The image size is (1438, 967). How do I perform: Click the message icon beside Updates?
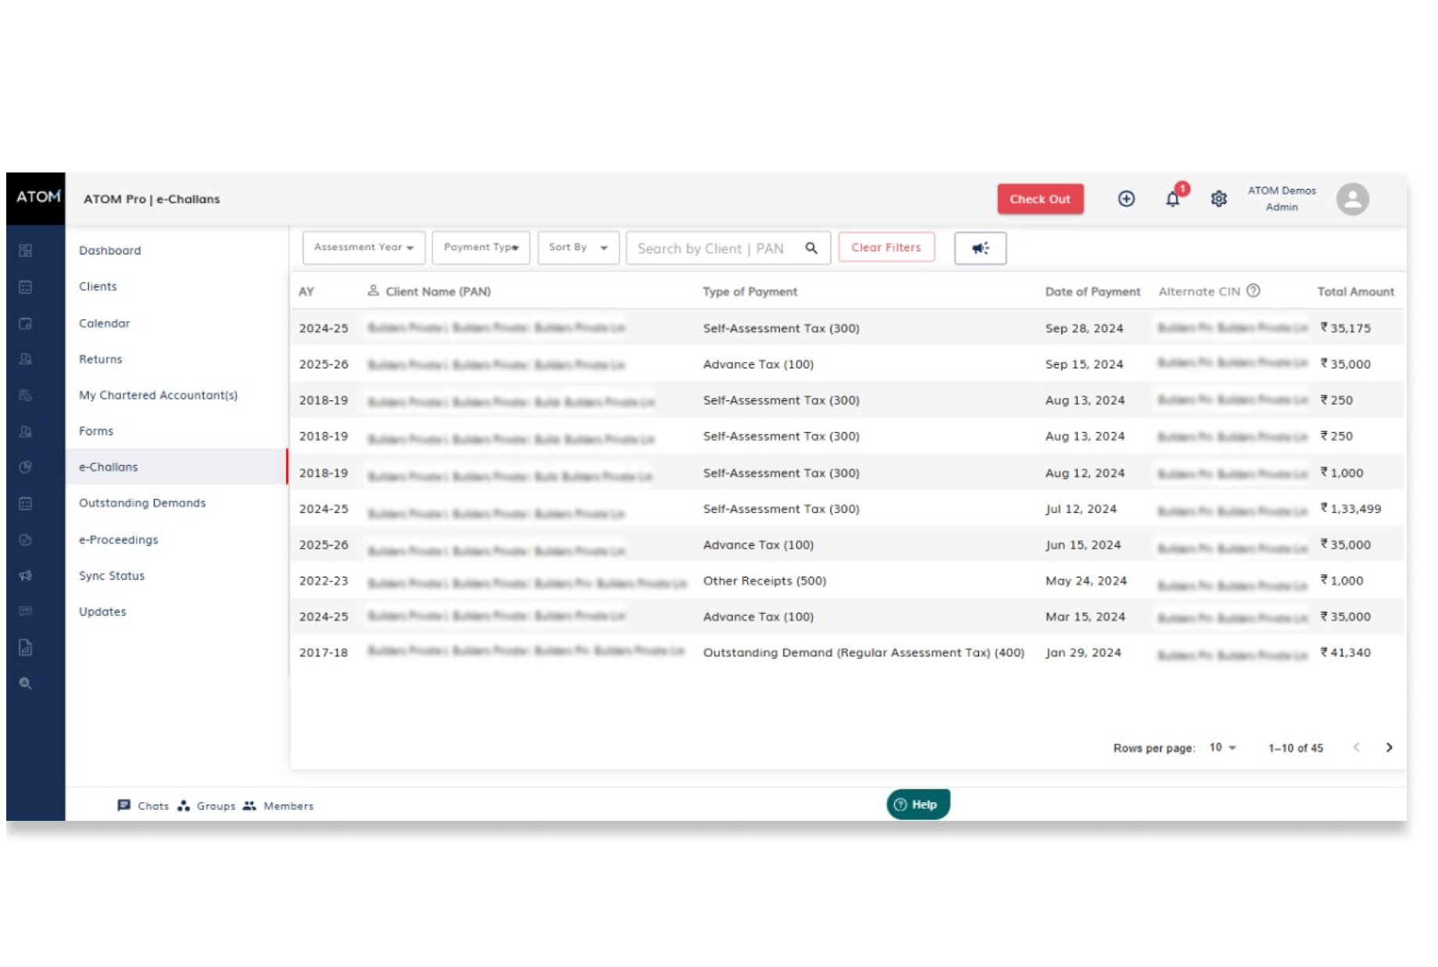click(25, 611)
